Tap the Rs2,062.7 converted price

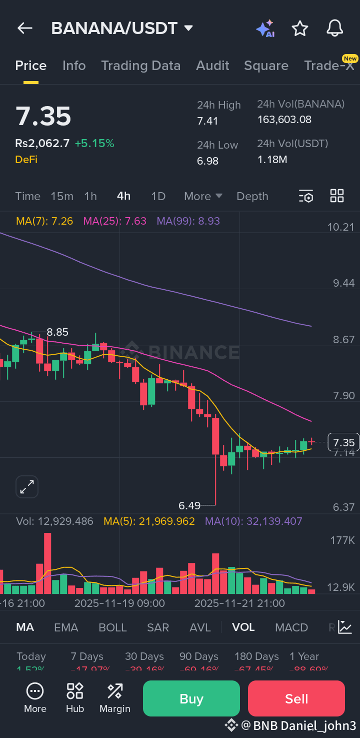42,144
